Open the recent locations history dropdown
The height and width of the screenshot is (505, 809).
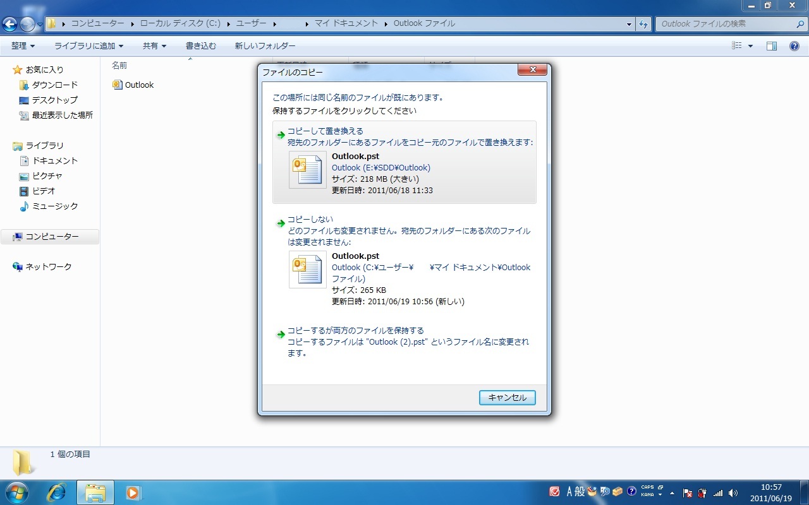pos(40,24)
